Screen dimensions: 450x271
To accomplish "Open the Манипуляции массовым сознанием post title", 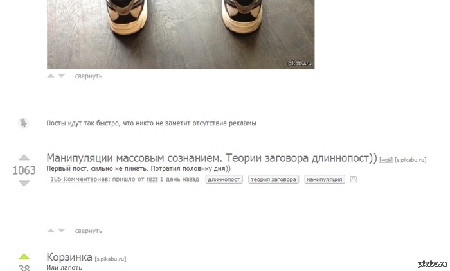I will tap(212, 158).
